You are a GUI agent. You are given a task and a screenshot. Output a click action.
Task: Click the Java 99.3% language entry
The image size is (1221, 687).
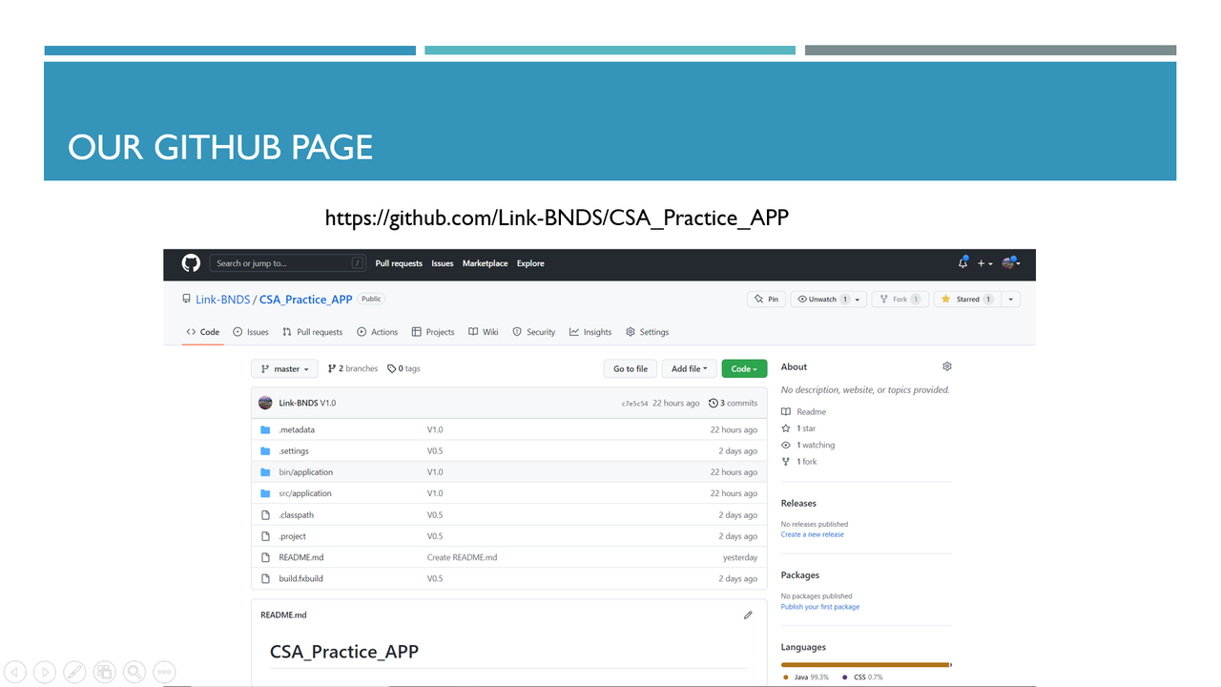pyautogui.click(x=807, y=677)
